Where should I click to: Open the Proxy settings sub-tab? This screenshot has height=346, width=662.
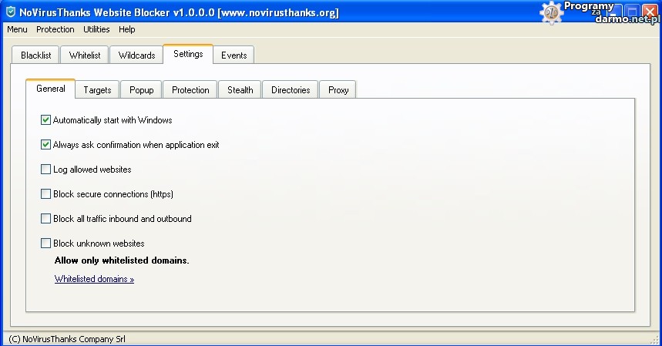[338, 90]
